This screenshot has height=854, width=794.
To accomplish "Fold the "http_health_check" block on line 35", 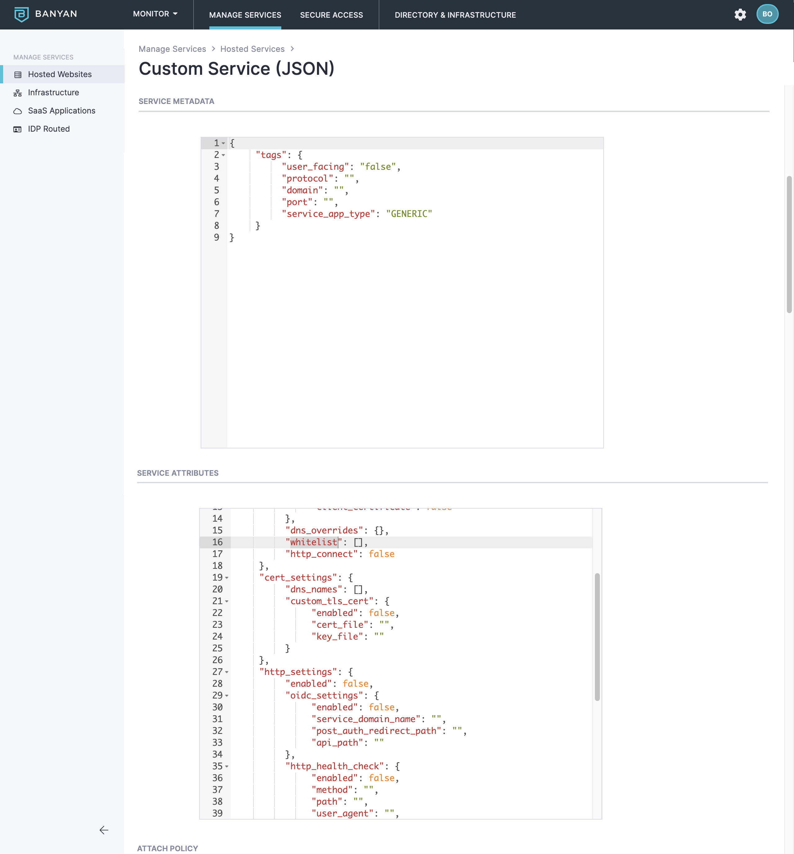I will 227,766.
